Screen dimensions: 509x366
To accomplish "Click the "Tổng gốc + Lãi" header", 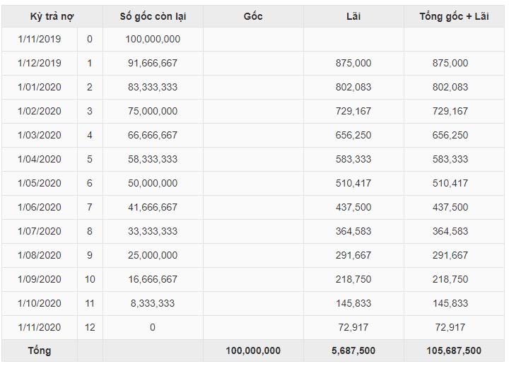I will point(454,16).
